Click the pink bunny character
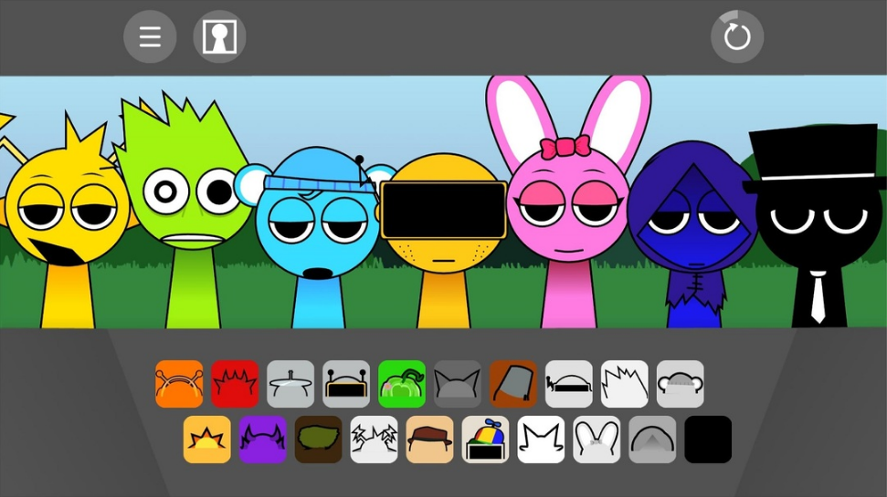This screenshot has width=887, height=497. (x=566, y=219)
